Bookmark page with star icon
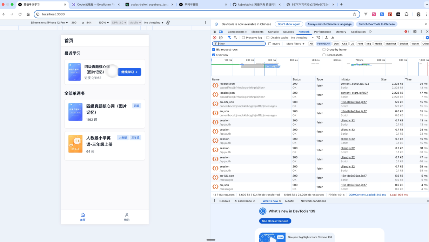The height and width of the screenshot is (242, 429). coord(354,14)
